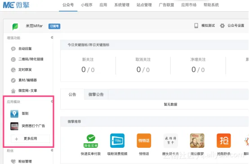Open the 应用 top menu
This screenshot has width=249, height=164.
[103, 5]
